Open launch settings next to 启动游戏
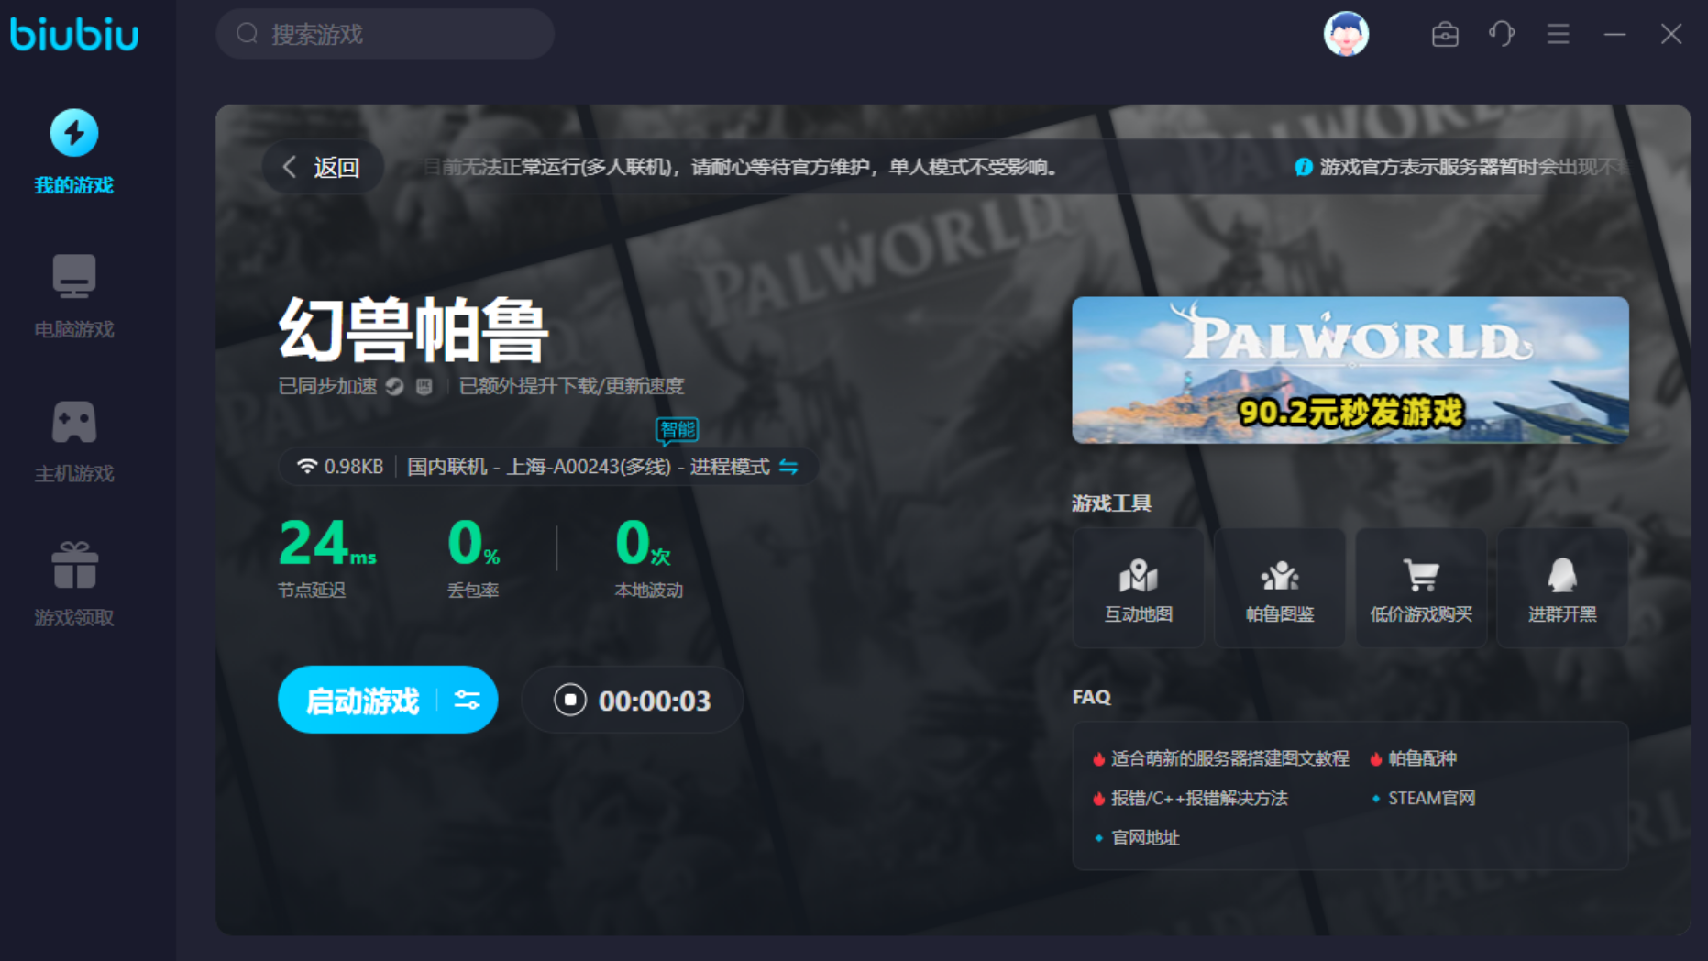Image resolution: width=1708 pixels, height=961 pixels. [x=468, y=701]
